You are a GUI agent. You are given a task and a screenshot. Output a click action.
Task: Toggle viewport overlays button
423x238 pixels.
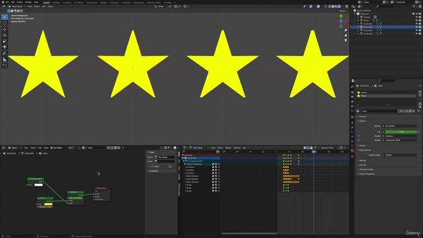click(319, 7)
